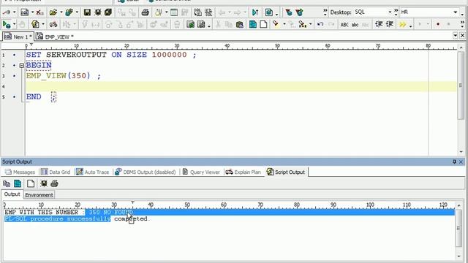The height and width of the screenshot is (263, 468).
Task: Print the editor contents from top toolbar
Action: pos(145,12)
